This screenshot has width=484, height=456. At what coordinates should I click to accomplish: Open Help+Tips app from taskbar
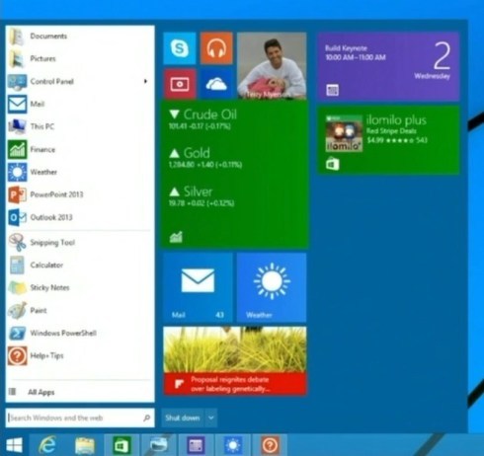click(x=270, y=445)
